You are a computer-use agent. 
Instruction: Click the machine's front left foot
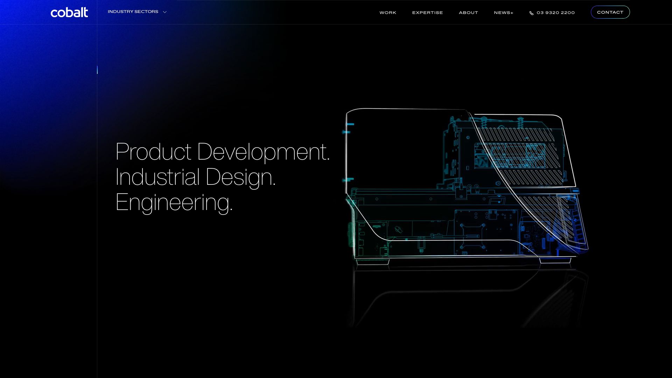[373, 262]
